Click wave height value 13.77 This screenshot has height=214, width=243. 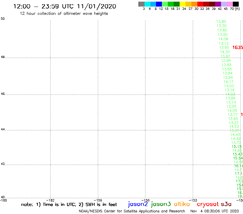point(232,115)
